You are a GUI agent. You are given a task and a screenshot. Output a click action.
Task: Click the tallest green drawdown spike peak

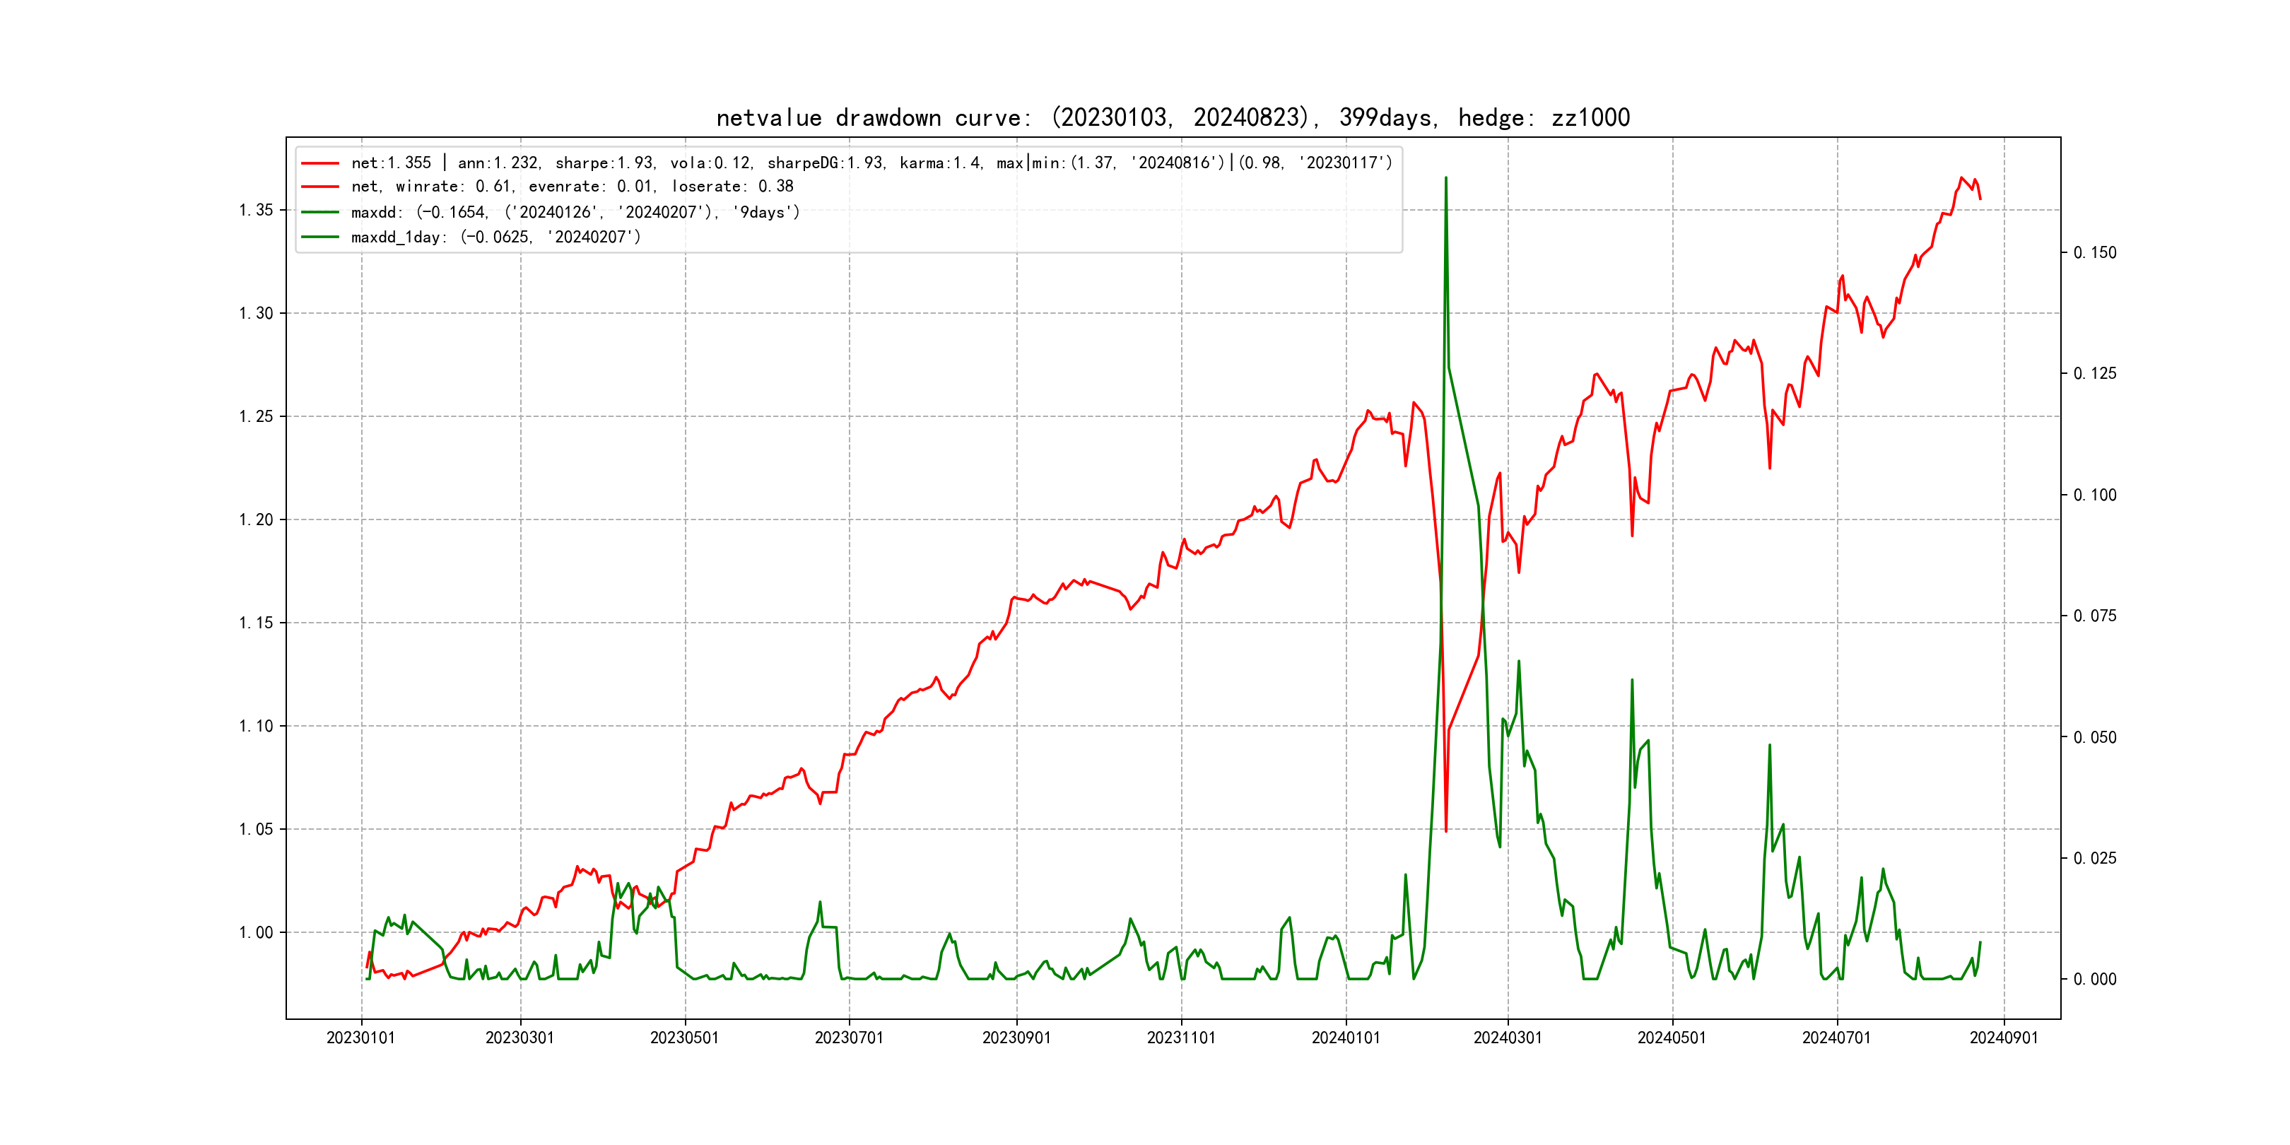click(1445, 179)
